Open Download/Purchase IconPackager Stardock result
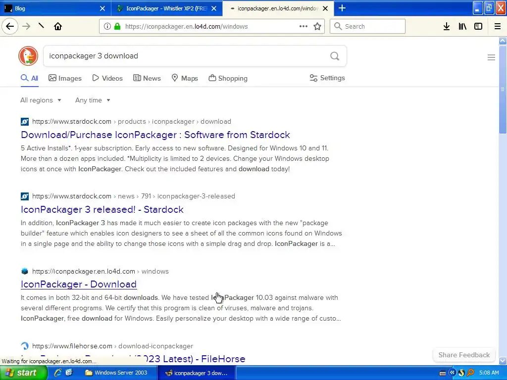The height and width of the screenshot is (380, 507). point(155,135)
